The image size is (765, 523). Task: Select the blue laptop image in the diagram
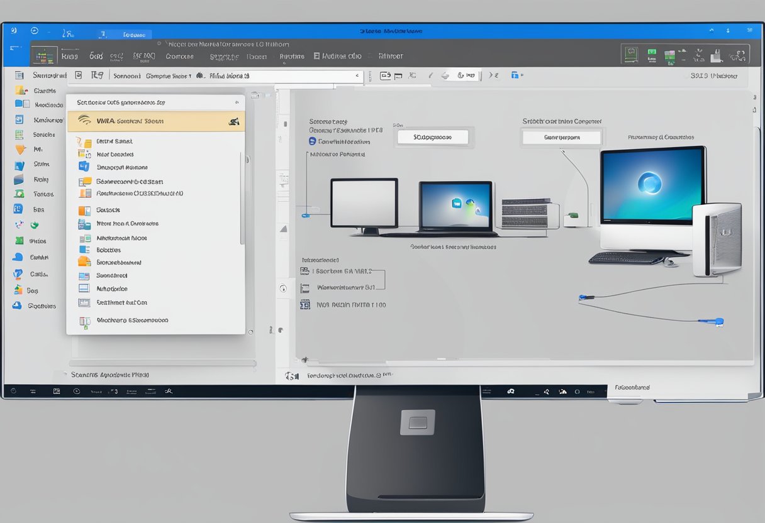coord(455,206)
